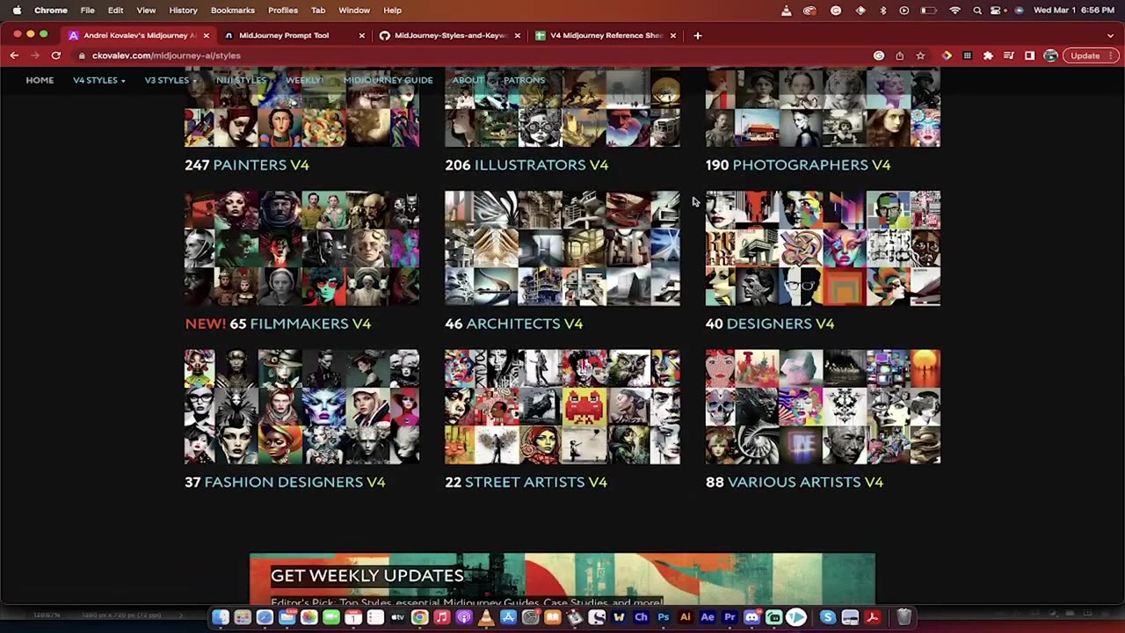
Task: Open the 65 Filmmakers V4 link
Action: (x=278, y=324)
